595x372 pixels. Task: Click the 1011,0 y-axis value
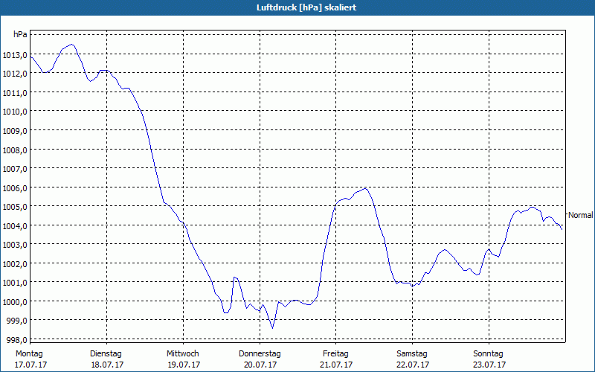click(x=15, y=93)
